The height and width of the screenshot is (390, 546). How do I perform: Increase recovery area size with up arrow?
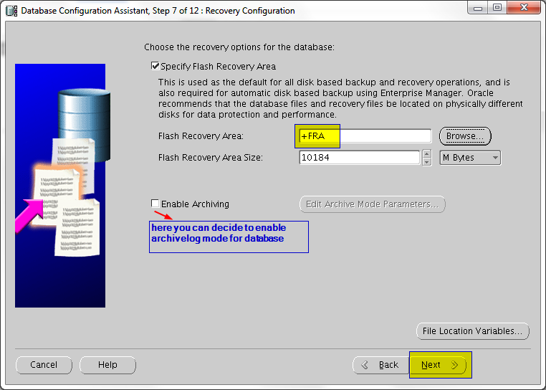click(x=427, y=153)
